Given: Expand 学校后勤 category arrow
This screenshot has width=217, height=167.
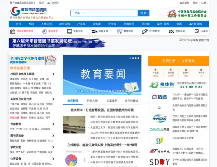Looking at the screenshot, I should (53, 147).
